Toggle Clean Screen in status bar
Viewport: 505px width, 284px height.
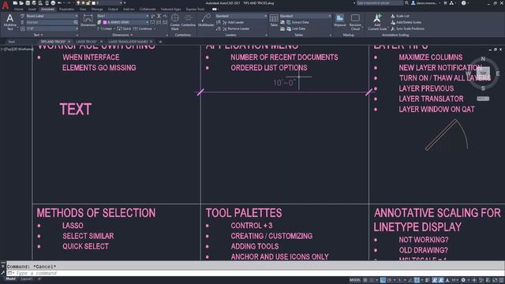(x=495, y=280)
